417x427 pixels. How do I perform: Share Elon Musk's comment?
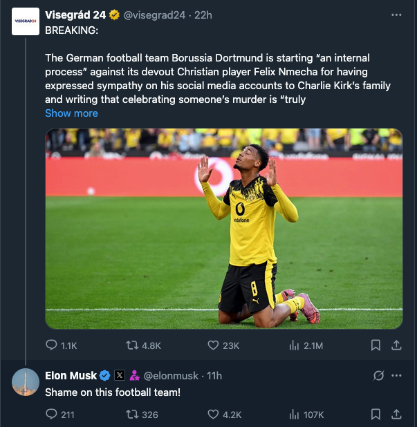click(x=396, y=415)
